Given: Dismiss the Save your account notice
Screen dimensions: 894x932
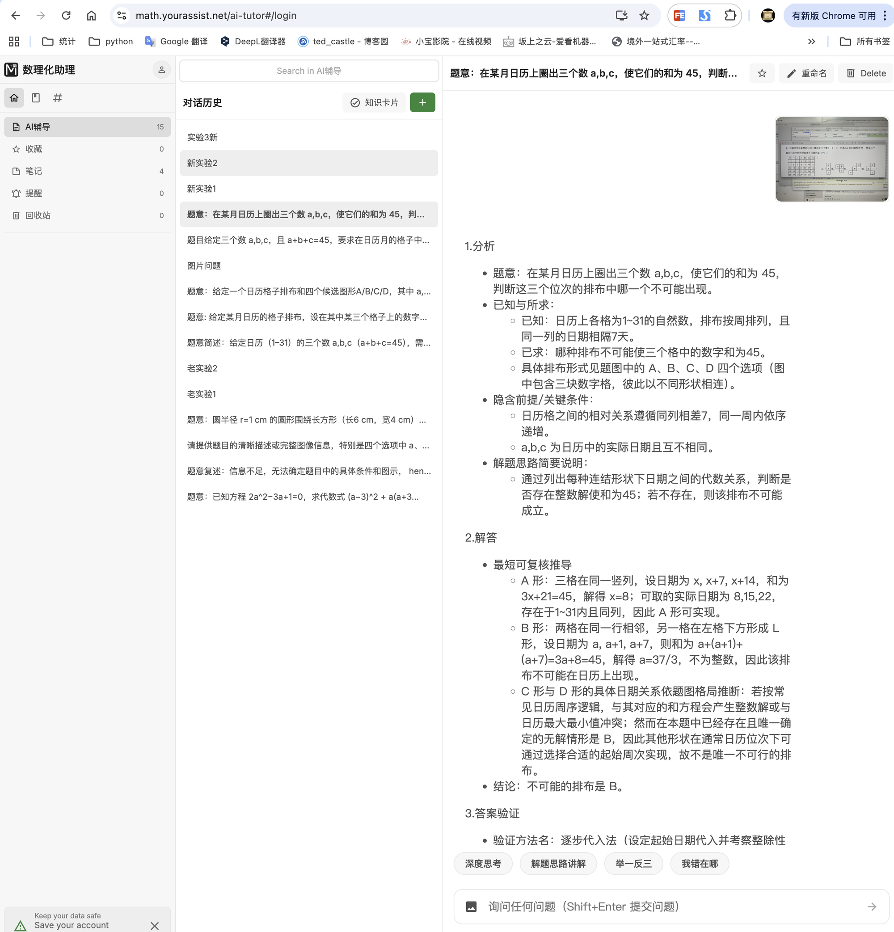Looking at the screenshot, I should pos(155,925).
